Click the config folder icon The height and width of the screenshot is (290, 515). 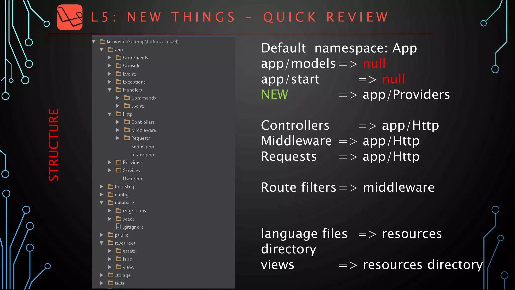coord(110,194)
